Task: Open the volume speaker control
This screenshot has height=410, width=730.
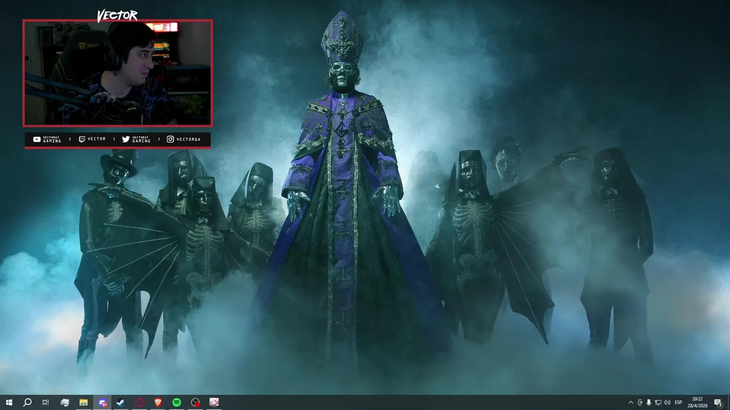Action: click(x=667, y=402)
